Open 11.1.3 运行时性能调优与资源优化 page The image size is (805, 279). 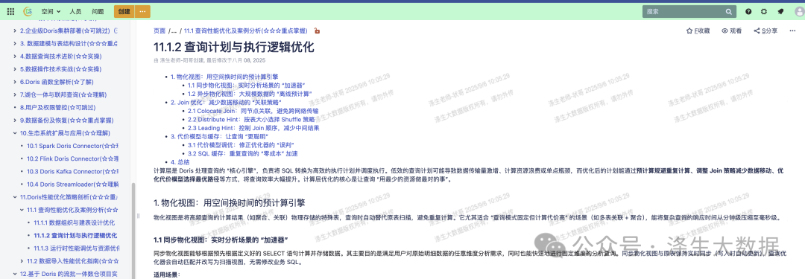coord(76,248)
